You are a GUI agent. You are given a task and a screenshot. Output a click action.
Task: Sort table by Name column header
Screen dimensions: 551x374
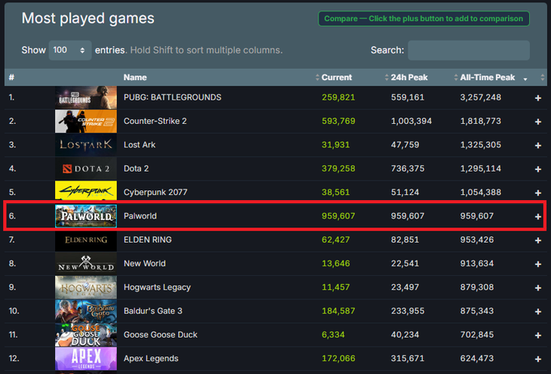point(135,77)
